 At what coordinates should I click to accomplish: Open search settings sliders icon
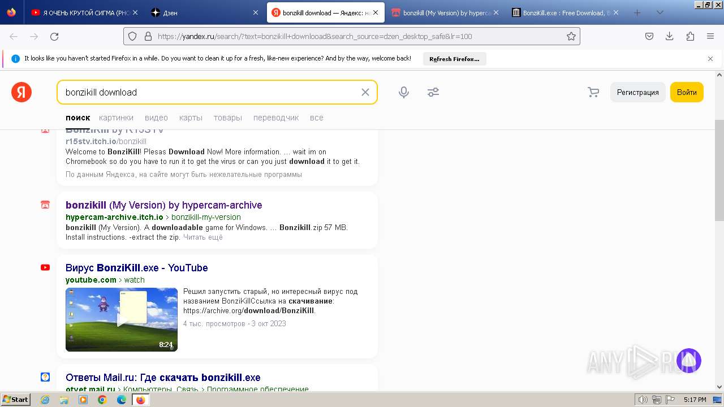pos(433,92)
